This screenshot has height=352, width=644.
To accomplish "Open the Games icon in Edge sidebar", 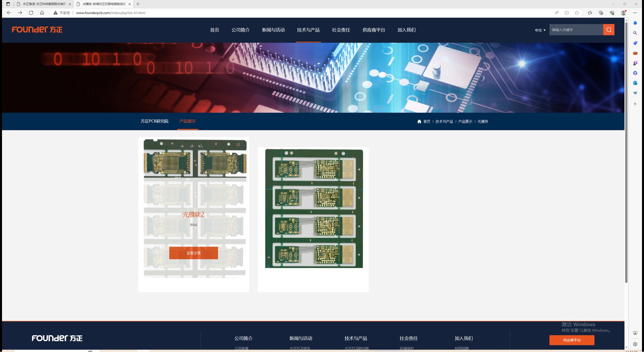I will (635, 63).
